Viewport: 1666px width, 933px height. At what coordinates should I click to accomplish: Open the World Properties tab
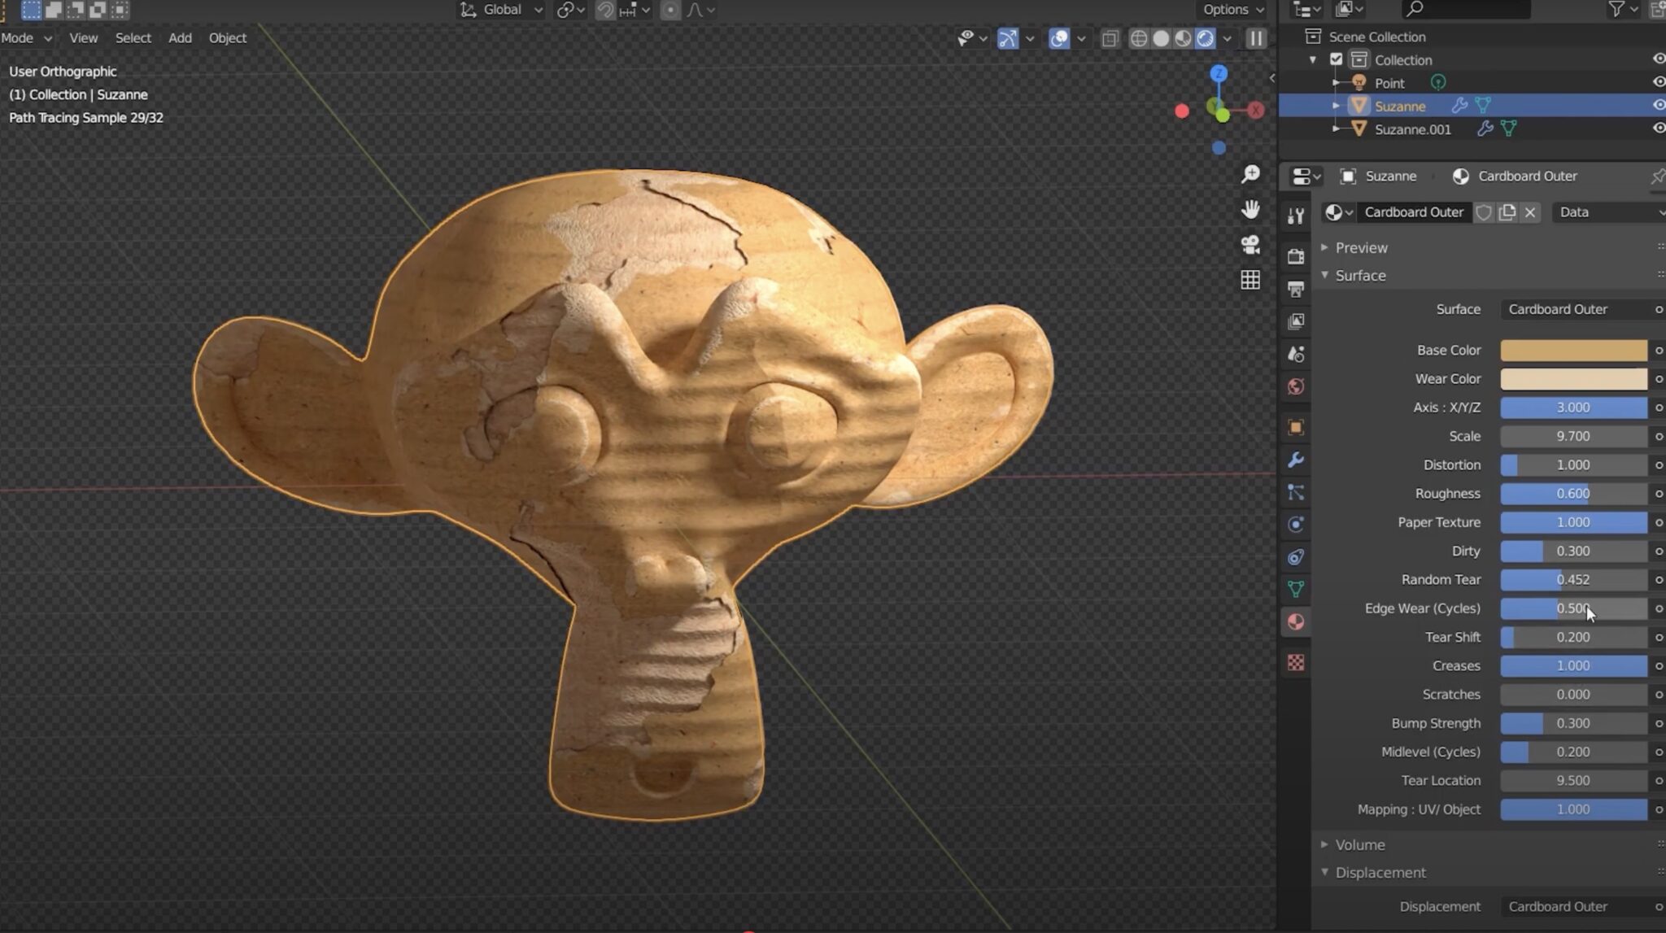tap(1295, 387)
